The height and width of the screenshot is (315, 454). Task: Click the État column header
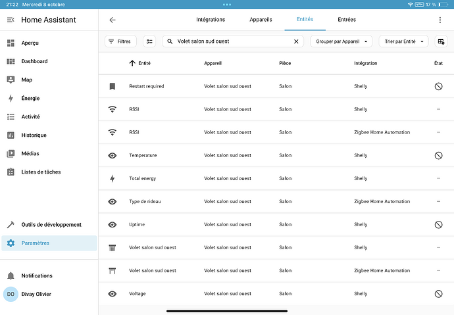point(438,63)
